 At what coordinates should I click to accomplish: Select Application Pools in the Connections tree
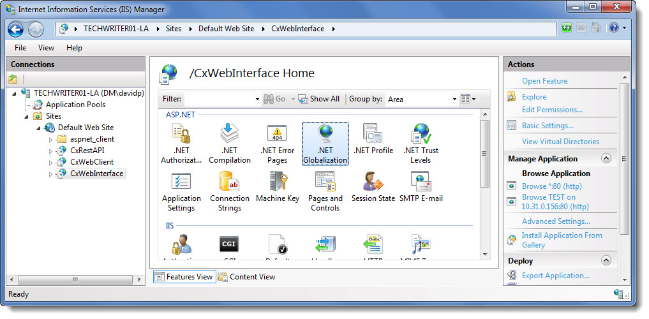tap(75, 105)
